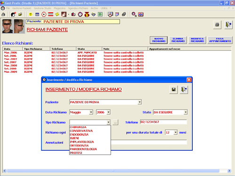This screenshot has height=176, width=235.
Task: Choose IMPLANTOLOGIA in the open dropdown list
Action: [90, 142]
